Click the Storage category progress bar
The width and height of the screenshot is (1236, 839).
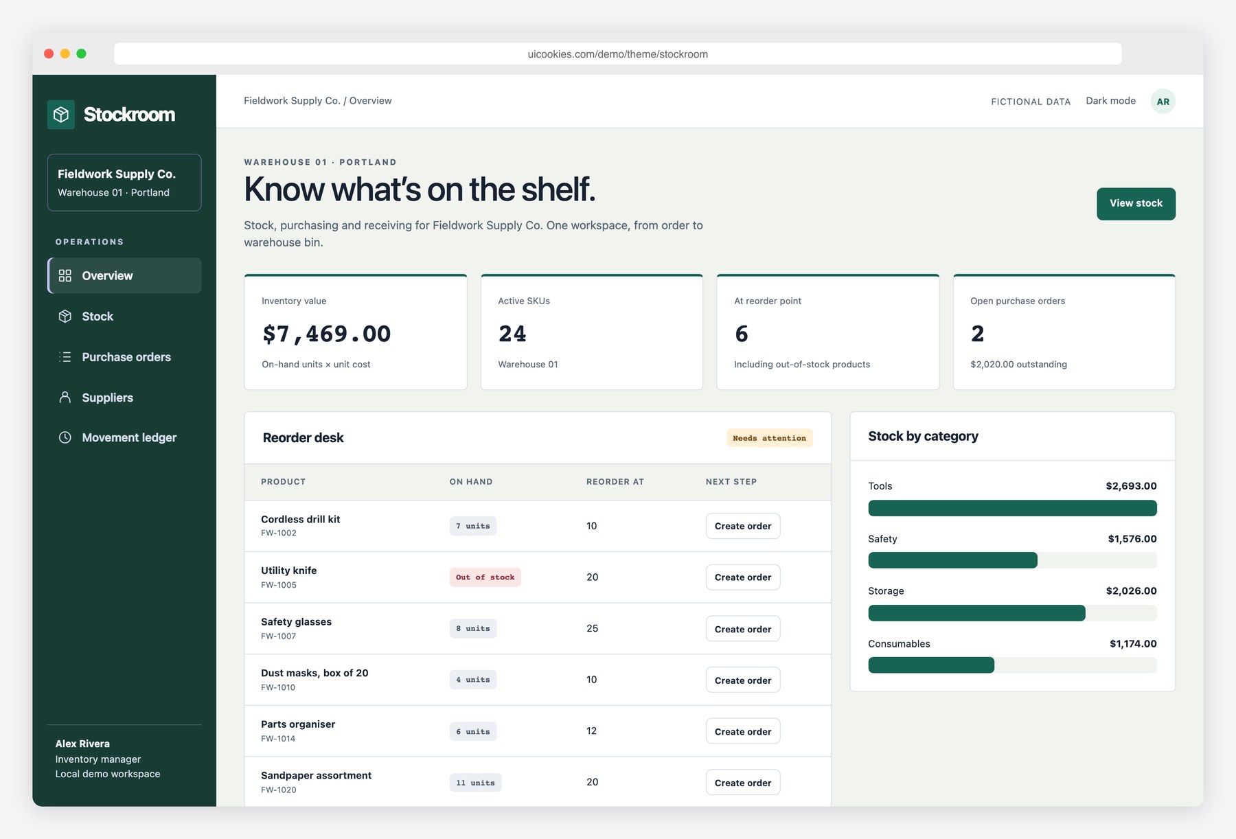[x=1012, y=613]
